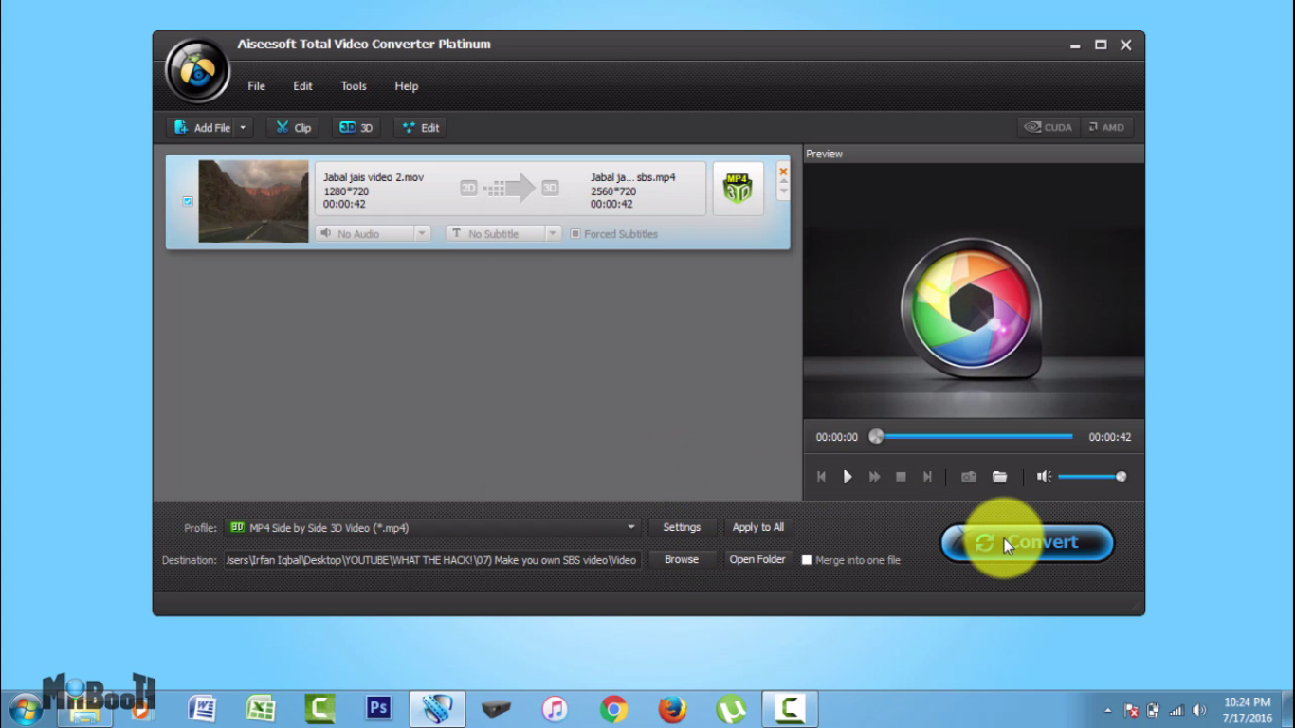Start conversion with Convert button
The height and width of the screenshot is (728, 1295).
[1028, 542]
